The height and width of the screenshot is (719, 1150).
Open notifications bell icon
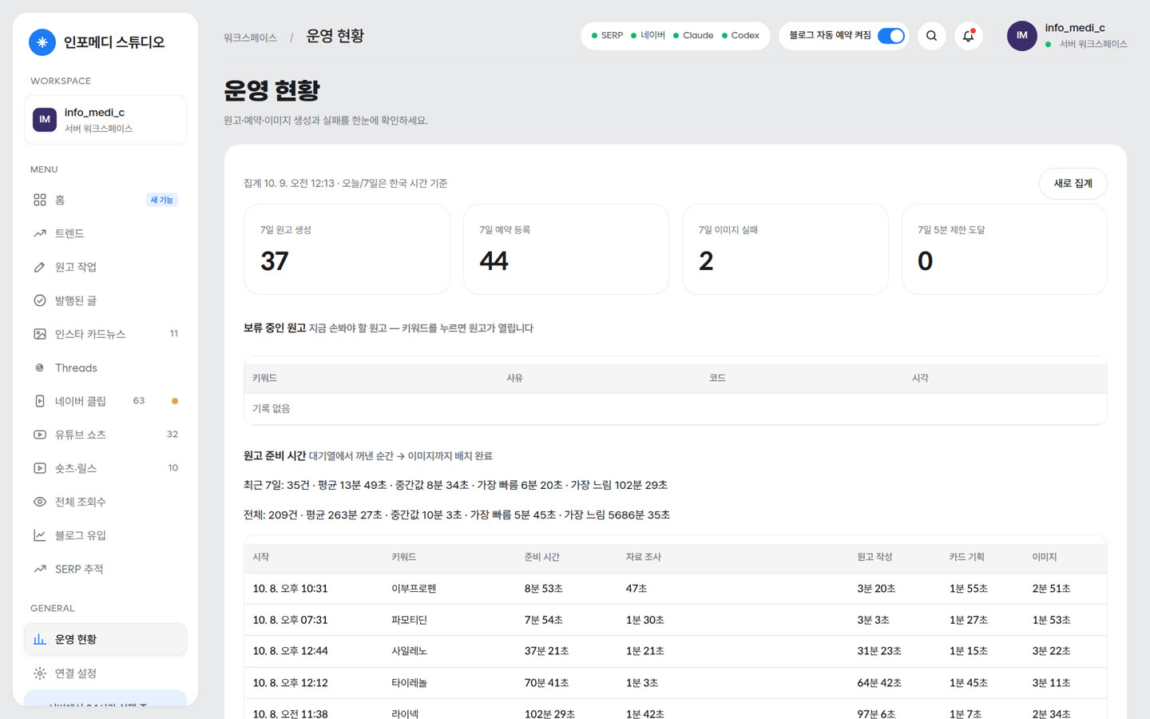[968, 36]
